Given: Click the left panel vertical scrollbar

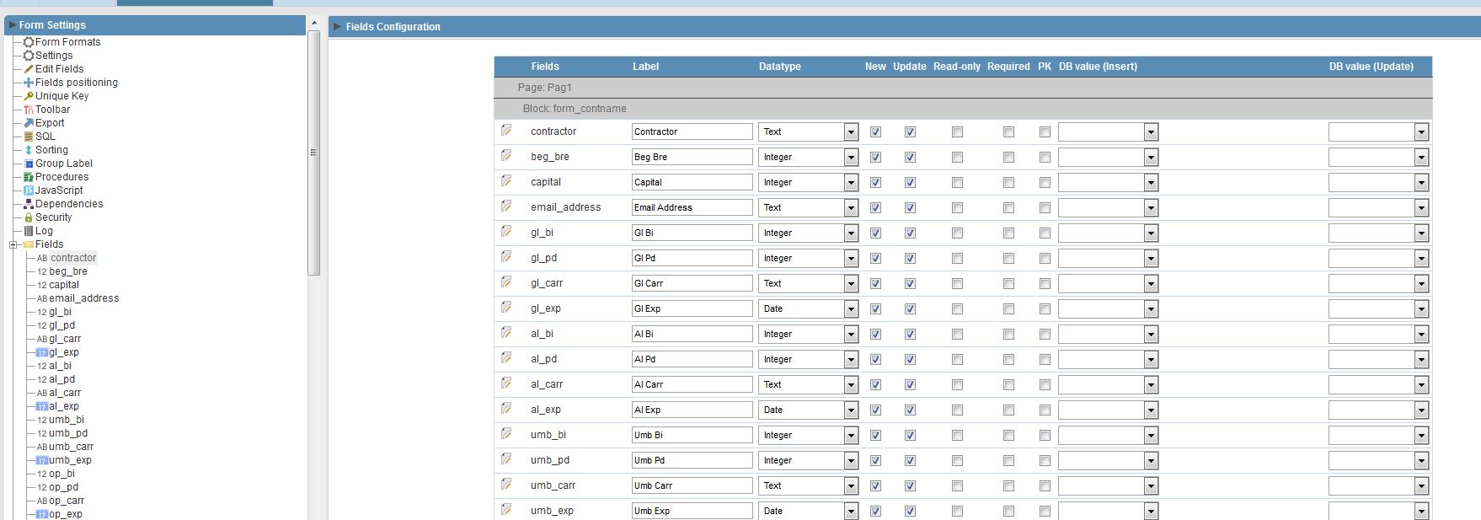Looking at the screenshot, I should pyautogui.click(x=313, y=153).
